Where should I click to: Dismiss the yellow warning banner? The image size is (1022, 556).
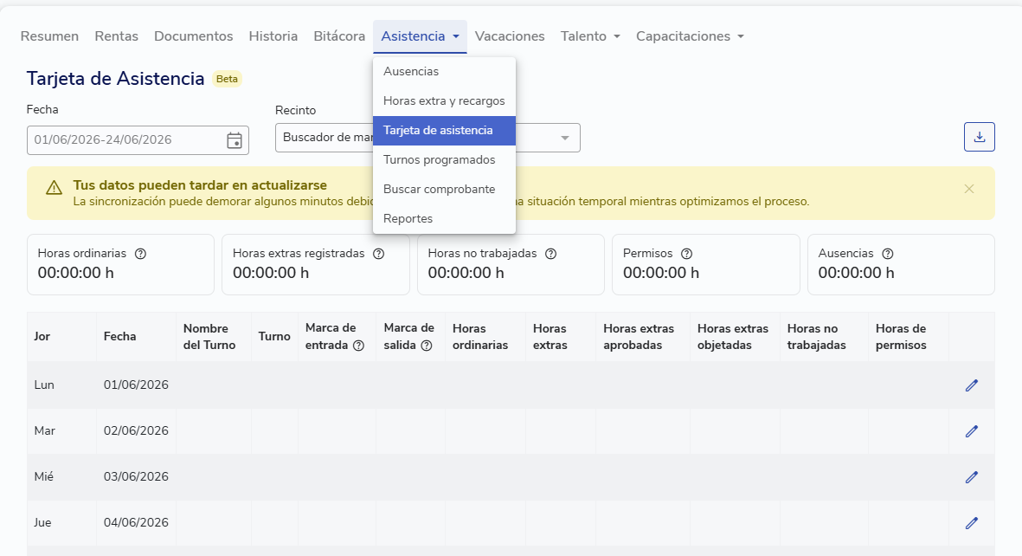pos(968,190)
